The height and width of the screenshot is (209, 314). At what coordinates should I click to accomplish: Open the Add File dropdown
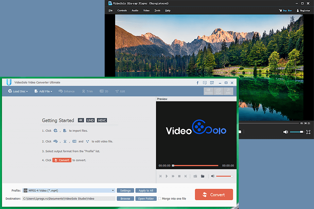click(x=43, y=91)
